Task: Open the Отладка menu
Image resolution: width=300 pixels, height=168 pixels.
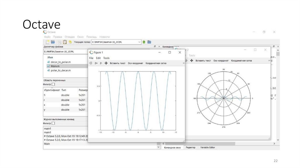Action: pos(69,37)
